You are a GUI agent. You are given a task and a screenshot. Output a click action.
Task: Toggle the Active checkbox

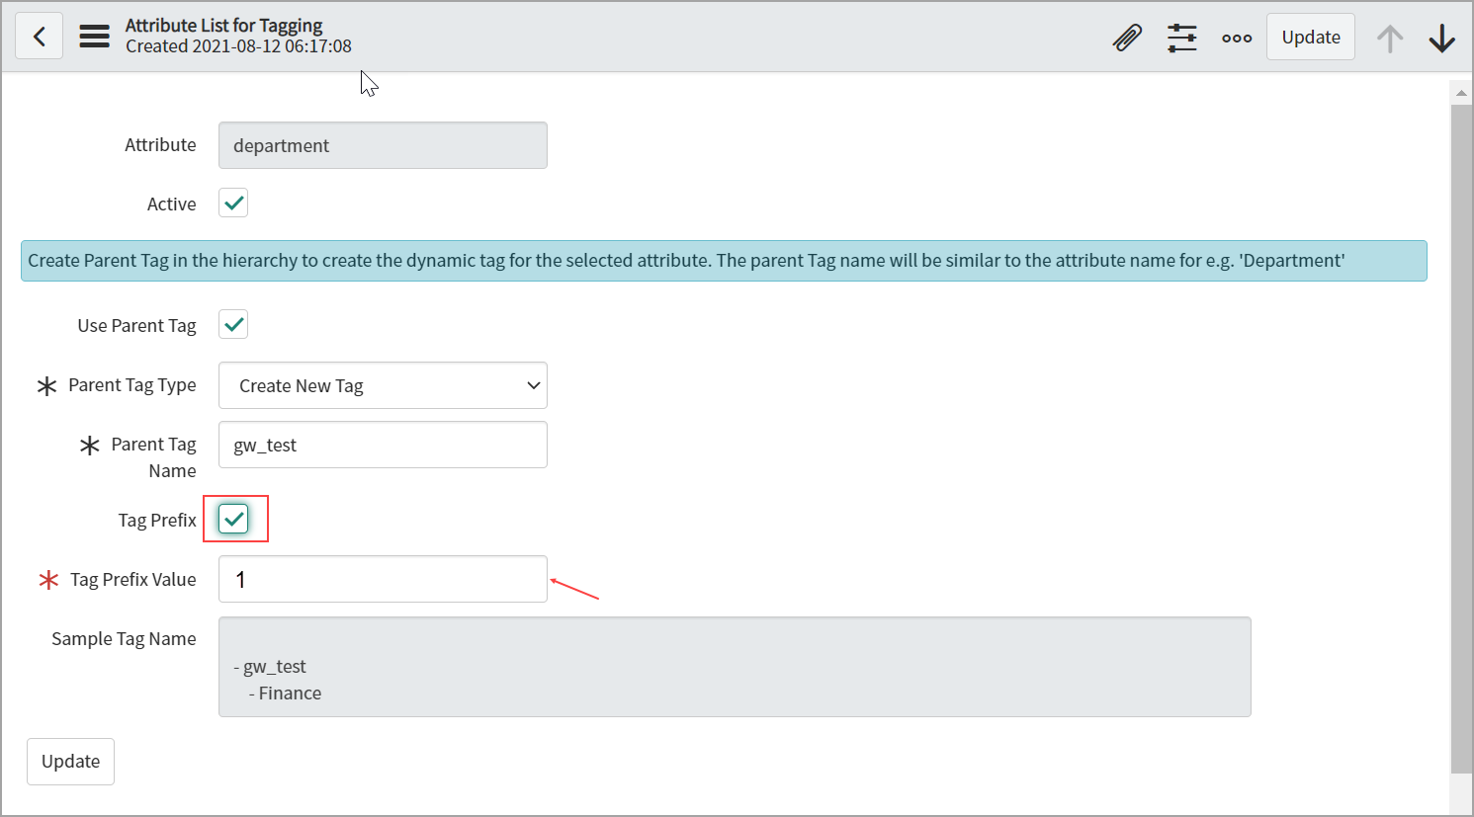232,203
